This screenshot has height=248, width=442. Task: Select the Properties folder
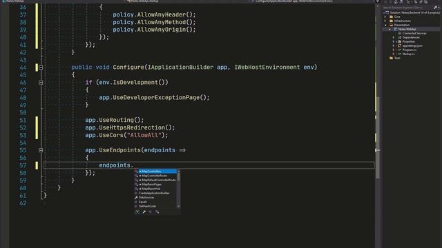click(x=408, y=41)
